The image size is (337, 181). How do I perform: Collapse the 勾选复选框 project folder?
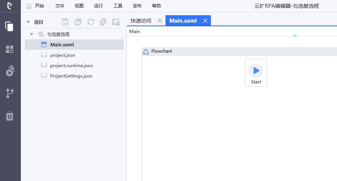pyautogui.click(x=32, y=34)
